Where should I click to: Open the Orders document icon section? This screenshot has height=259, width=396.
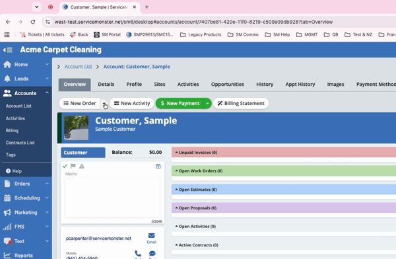(7, 184)
